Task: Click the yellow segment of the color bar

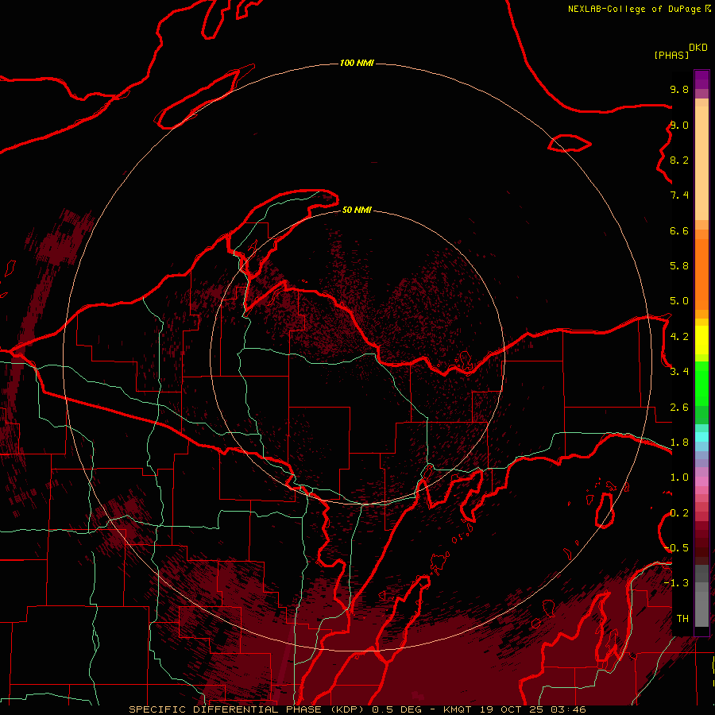Action: 701,340
